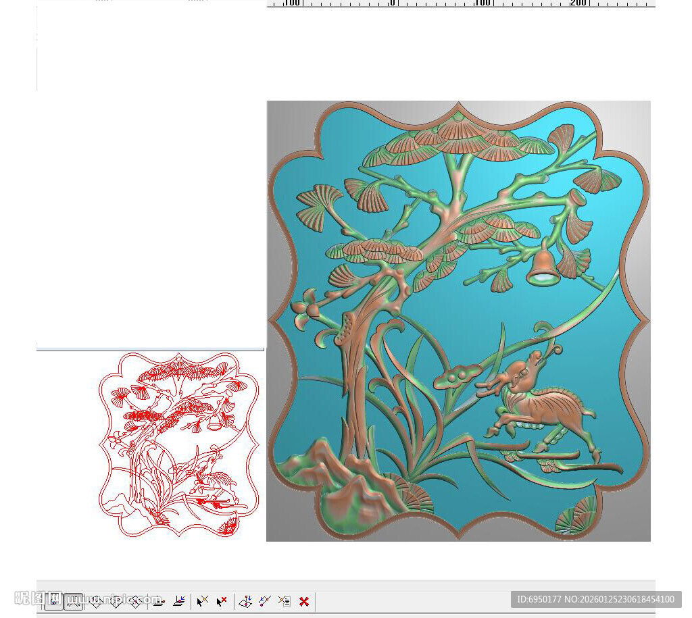Click the layered-lines icon with small red square
Viewport: 692px width, 618px height.
159,602
